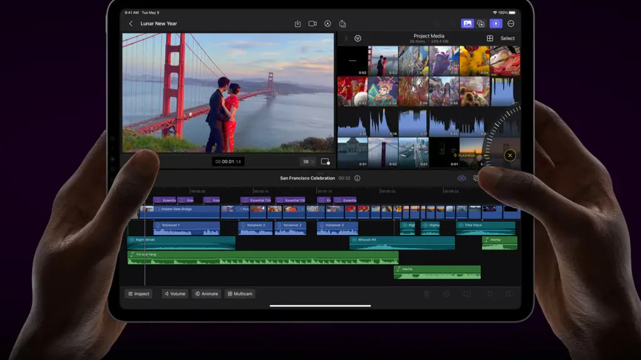Close the jog wheel with X button
The image size is (641, 360).
coord(510,156)
